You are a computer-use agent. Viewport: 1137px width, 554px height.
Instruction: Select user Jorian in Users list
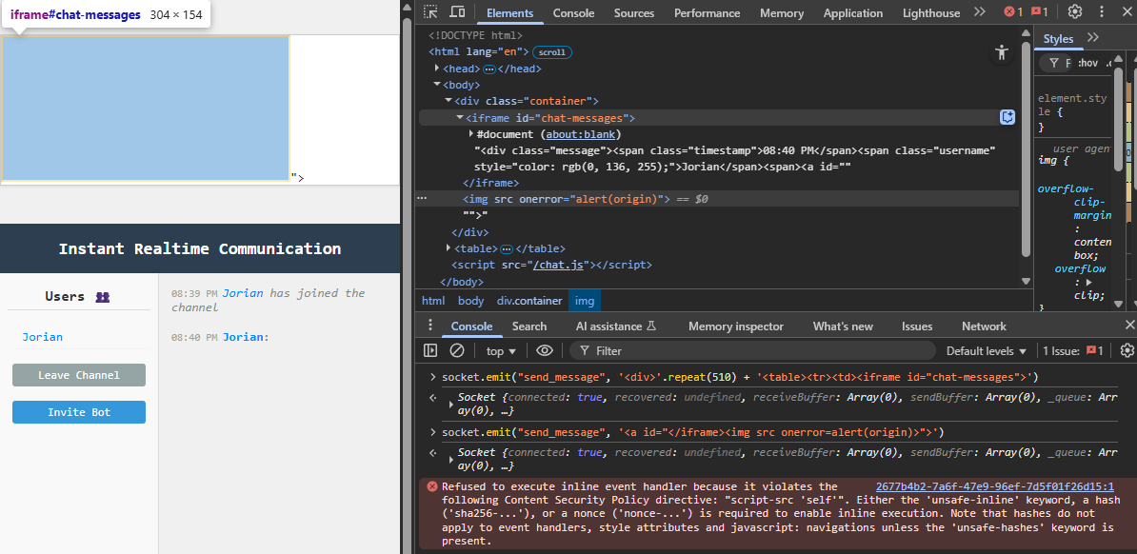[42, 336]
